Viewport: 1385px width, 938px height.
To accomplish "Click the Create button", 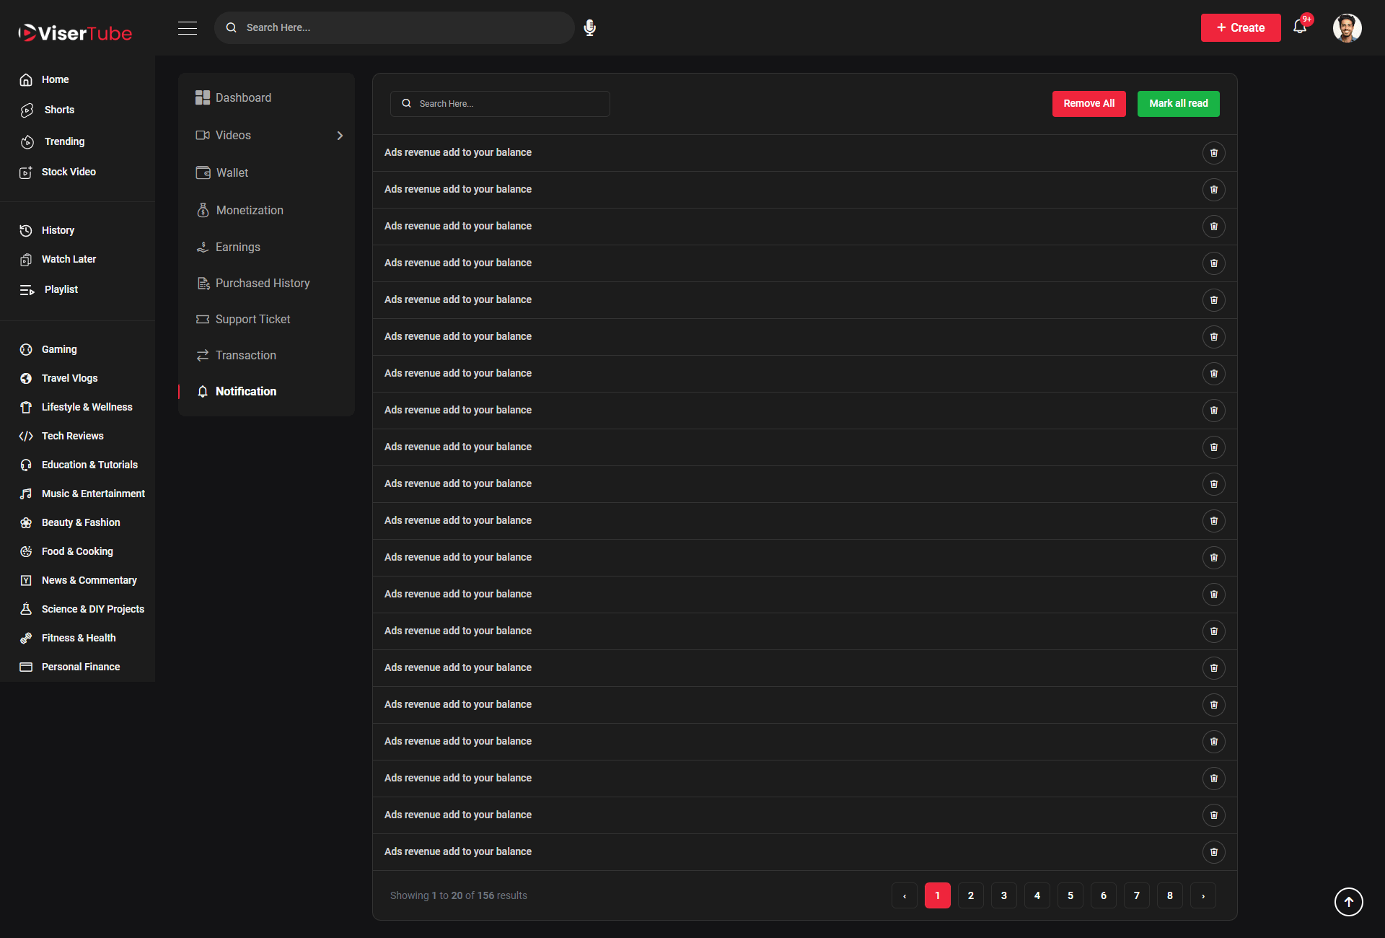I will (x=1240, y=27).
